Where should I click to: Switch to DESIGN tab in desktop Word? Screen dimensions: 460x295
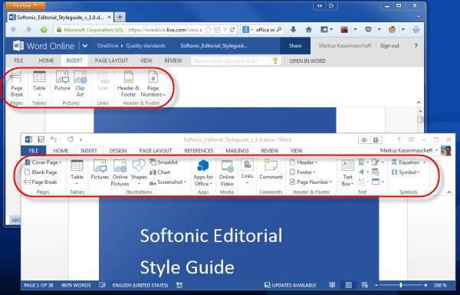tap(118, 151)
